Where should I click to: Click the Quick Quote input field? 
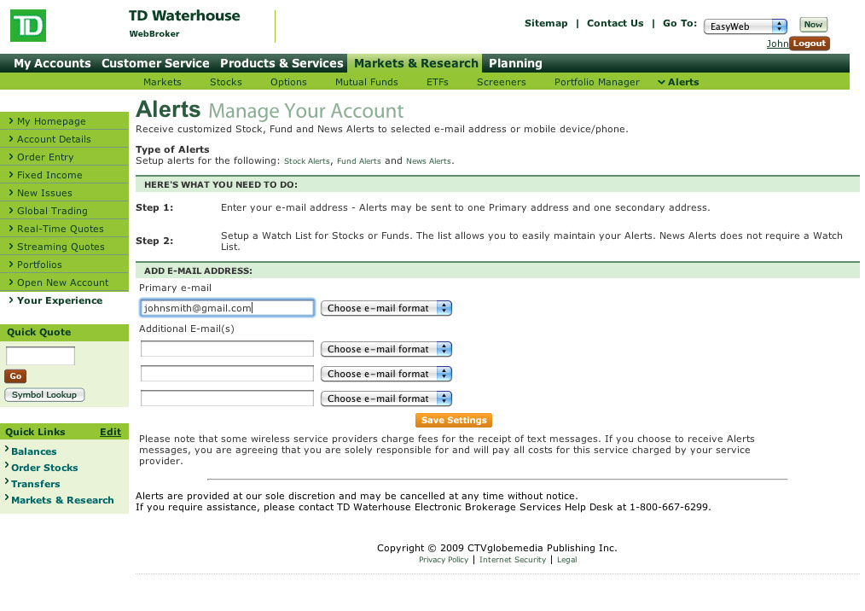40,356
